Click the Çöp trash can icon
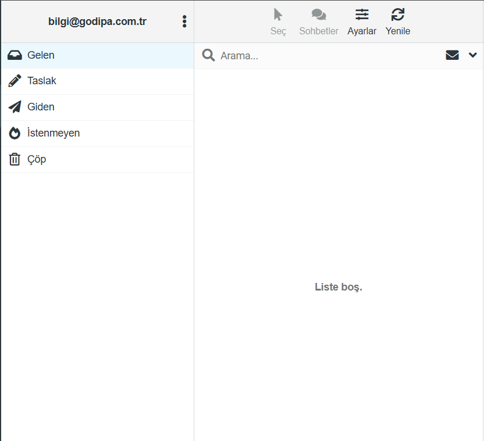Image resolution: width=484 pixels, height=441 pixels. [x=15, y=159]
